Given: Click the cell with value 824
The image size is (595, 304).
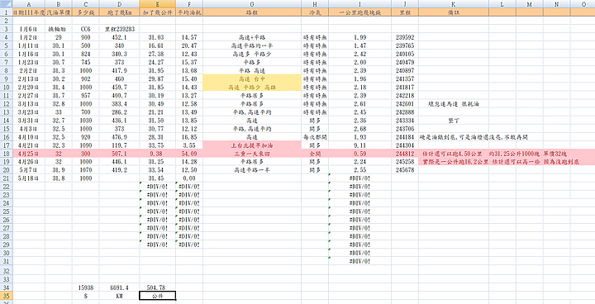Looking at the screenshot, I should coord(86,55).
